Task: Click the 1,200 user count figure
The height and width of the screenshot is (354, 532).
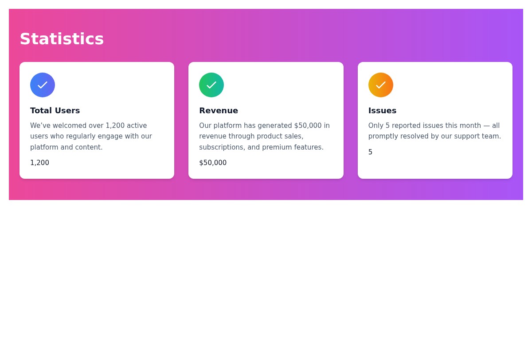Action: (x=39, y=163)
